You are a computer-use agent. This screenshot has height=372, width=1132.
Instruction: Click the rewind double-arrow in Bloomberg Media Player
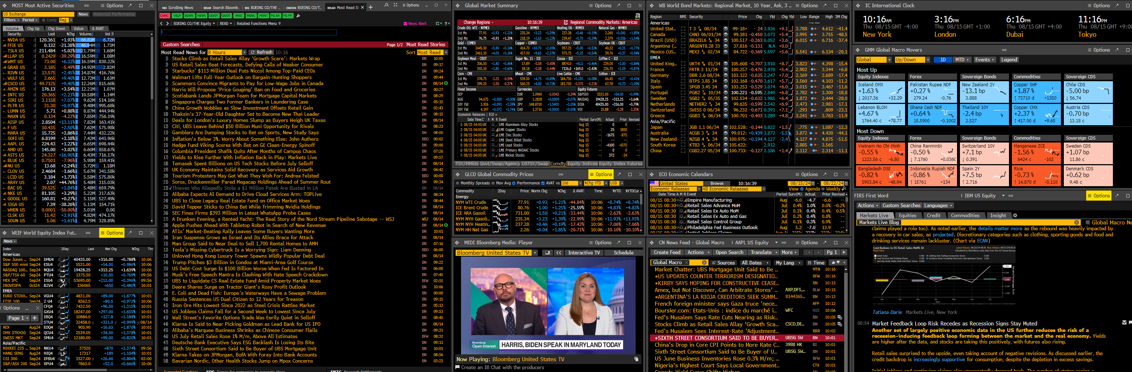coord(558,253)
